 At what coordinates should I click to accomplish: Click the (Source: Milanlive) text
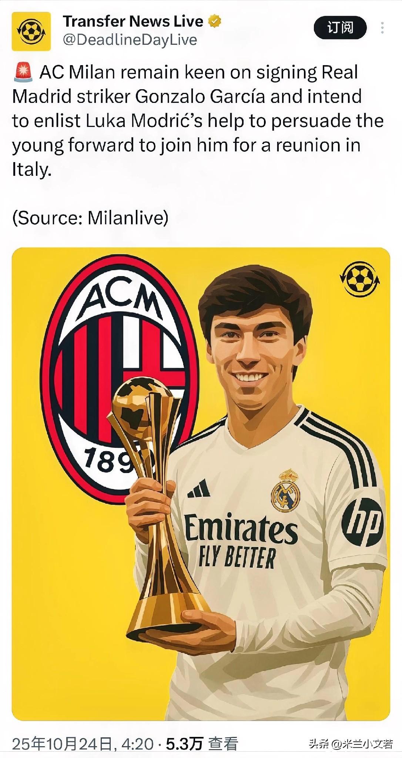tap(90, 218)
